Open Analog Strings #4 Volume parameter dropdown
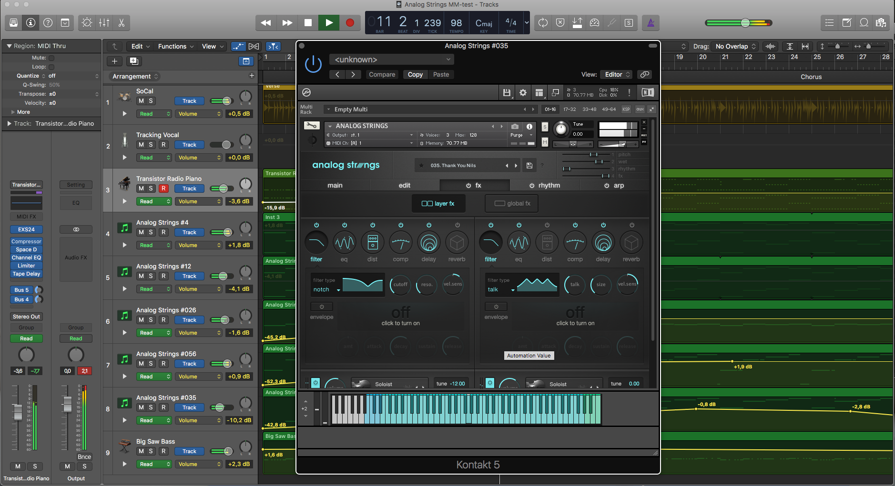The image size is (895, 486). coord(199,245)
